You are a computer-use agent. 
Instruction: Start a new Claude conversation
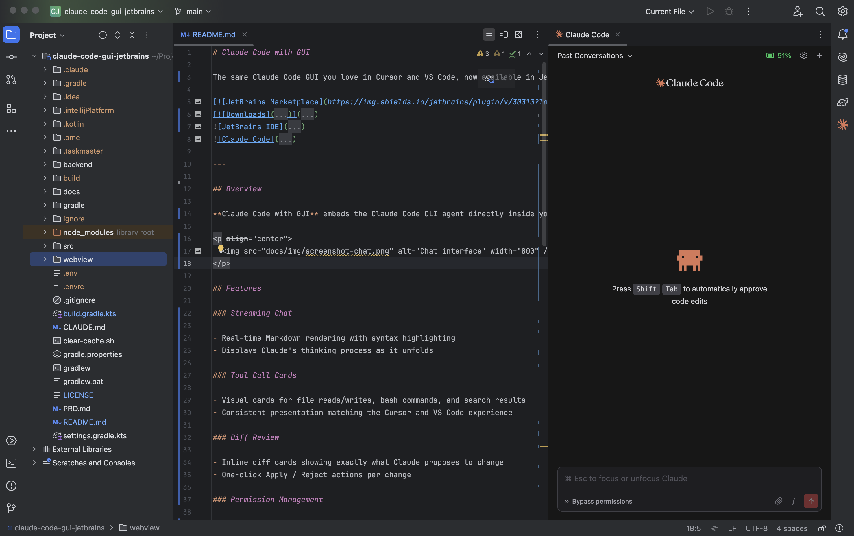coord(819,55)
